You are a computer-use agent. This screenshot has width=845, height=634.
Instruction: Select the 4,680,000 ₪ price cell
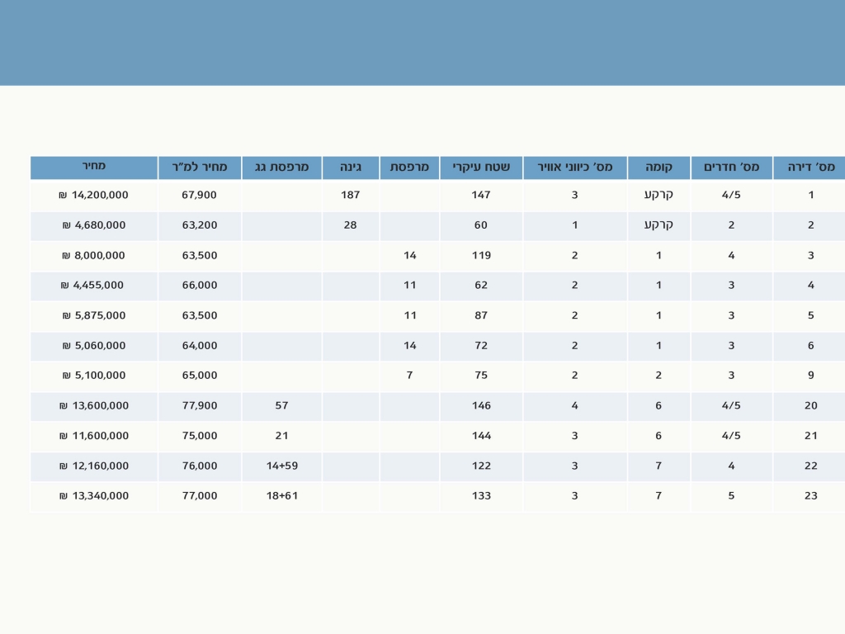pos(94,225)
